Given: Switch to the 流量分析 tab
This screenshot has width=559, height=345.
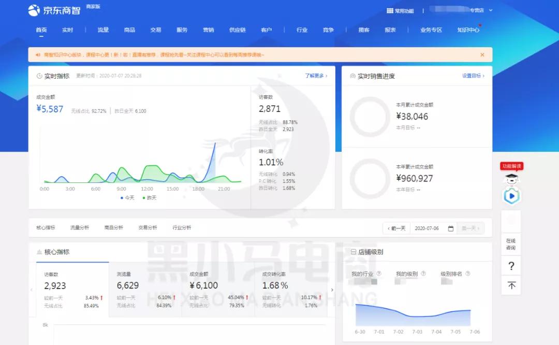Looking at the screenshot, I should point(79,227).
